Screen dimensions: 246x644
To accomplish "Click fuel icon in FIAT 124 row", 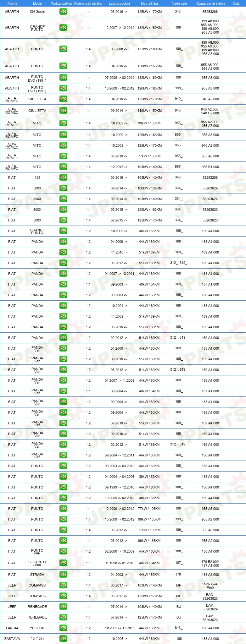I will 63,177.
